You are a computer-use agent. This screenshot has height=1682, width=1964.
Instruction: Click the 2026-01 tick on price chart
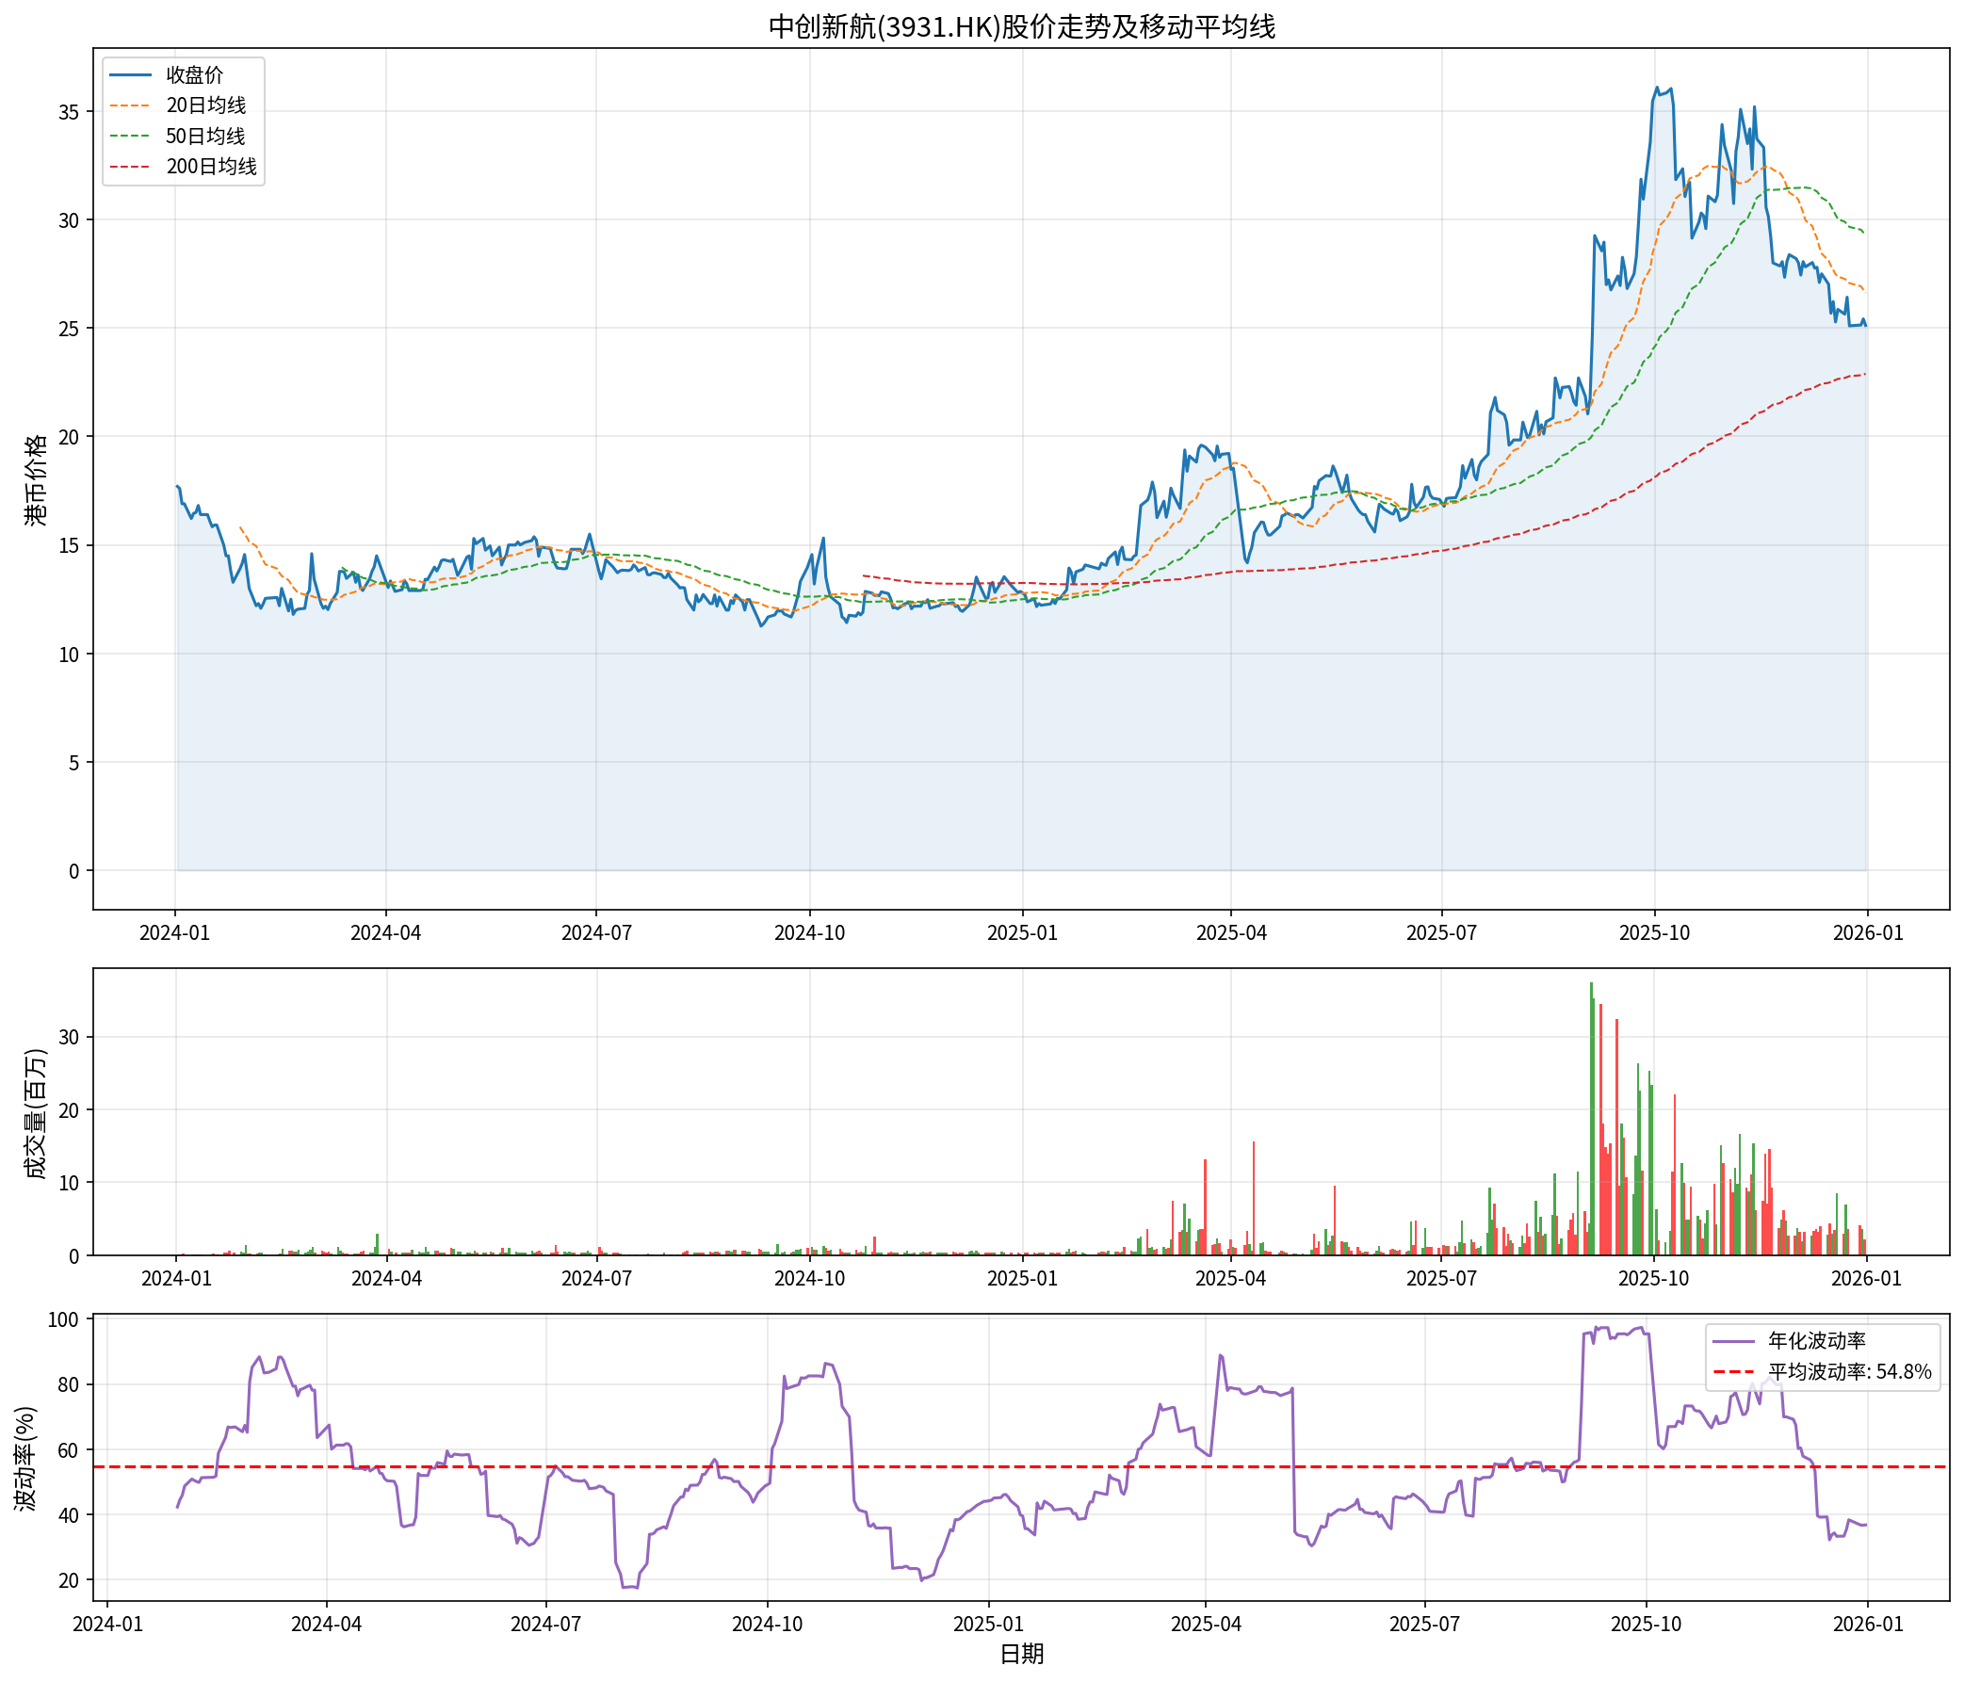[1867, 933]
